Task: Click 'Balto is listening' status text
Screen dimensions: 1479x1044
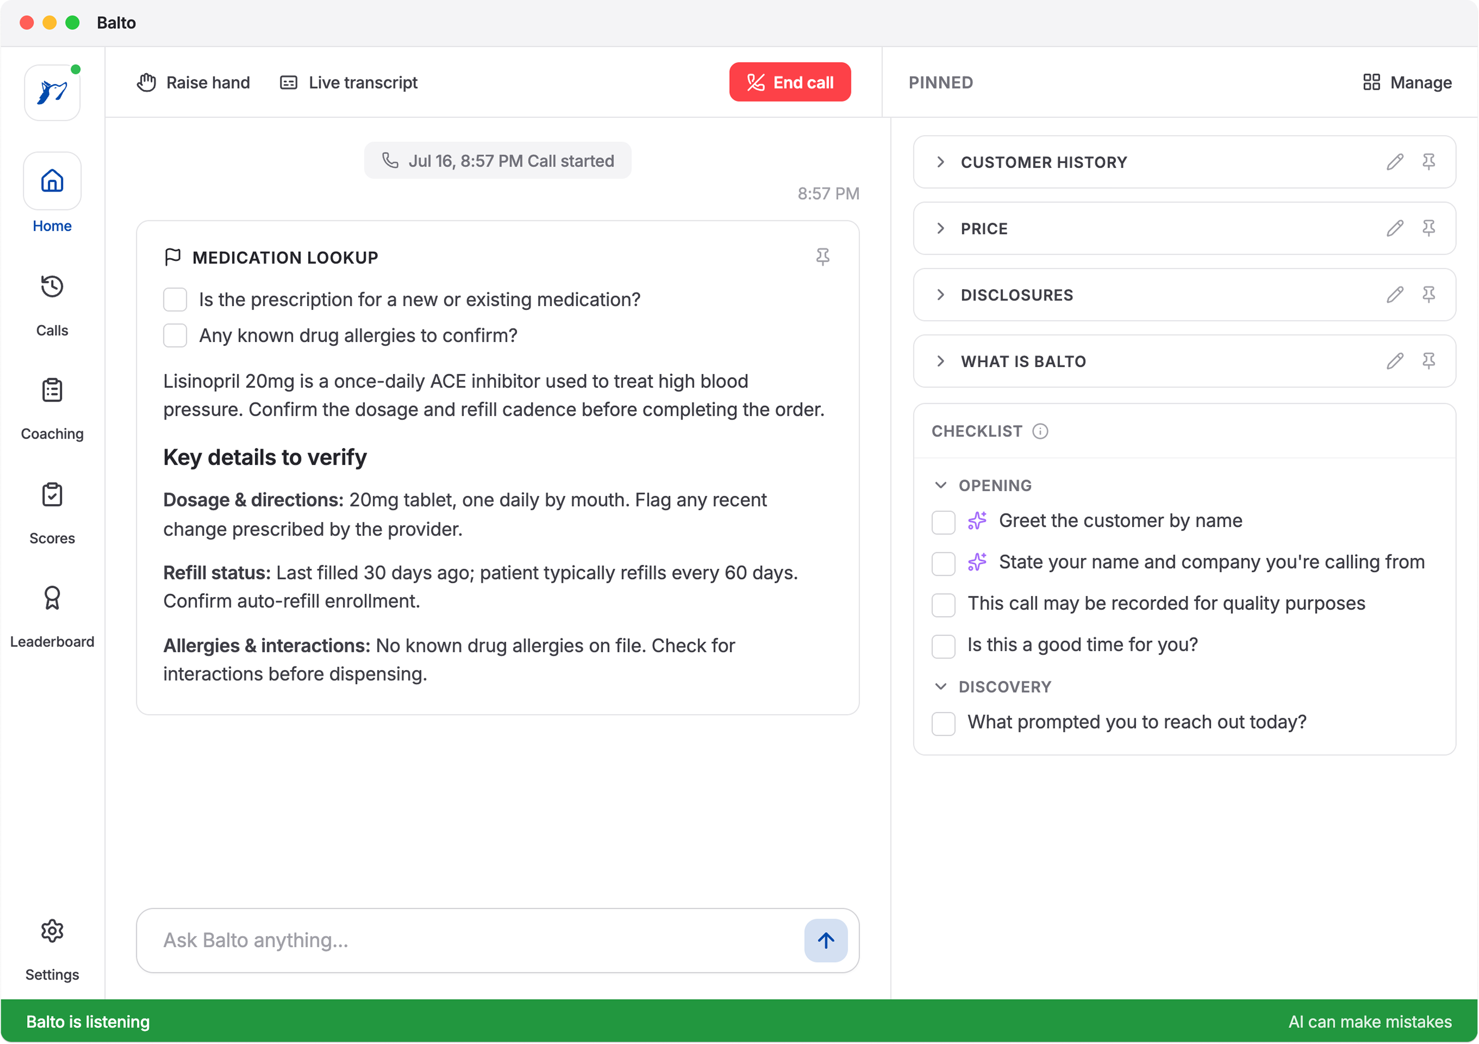Action: click(x=87, y=1021)
